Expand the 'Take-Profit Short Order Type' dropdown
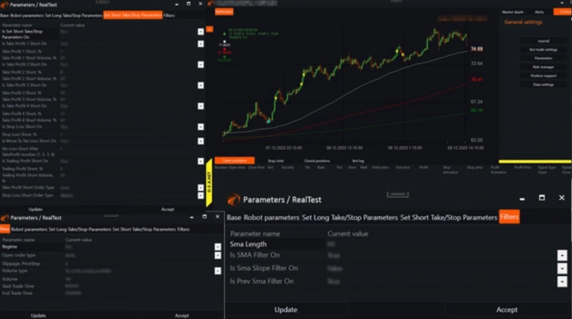This screenshot has width=572, height=319. coord(201,187)
